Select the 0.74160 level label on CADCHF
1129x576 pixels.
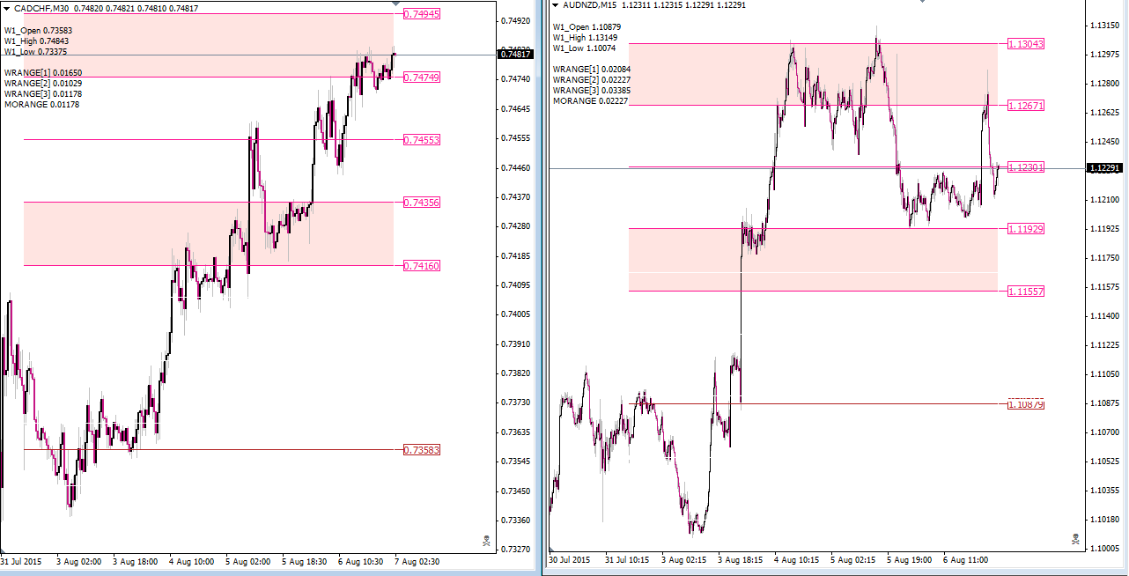point(422,266)
